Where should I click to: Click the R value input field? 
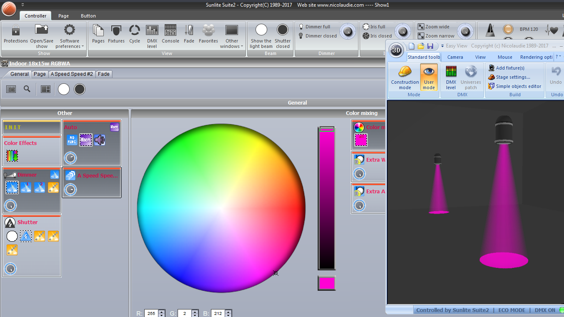[x=150, y=313]
